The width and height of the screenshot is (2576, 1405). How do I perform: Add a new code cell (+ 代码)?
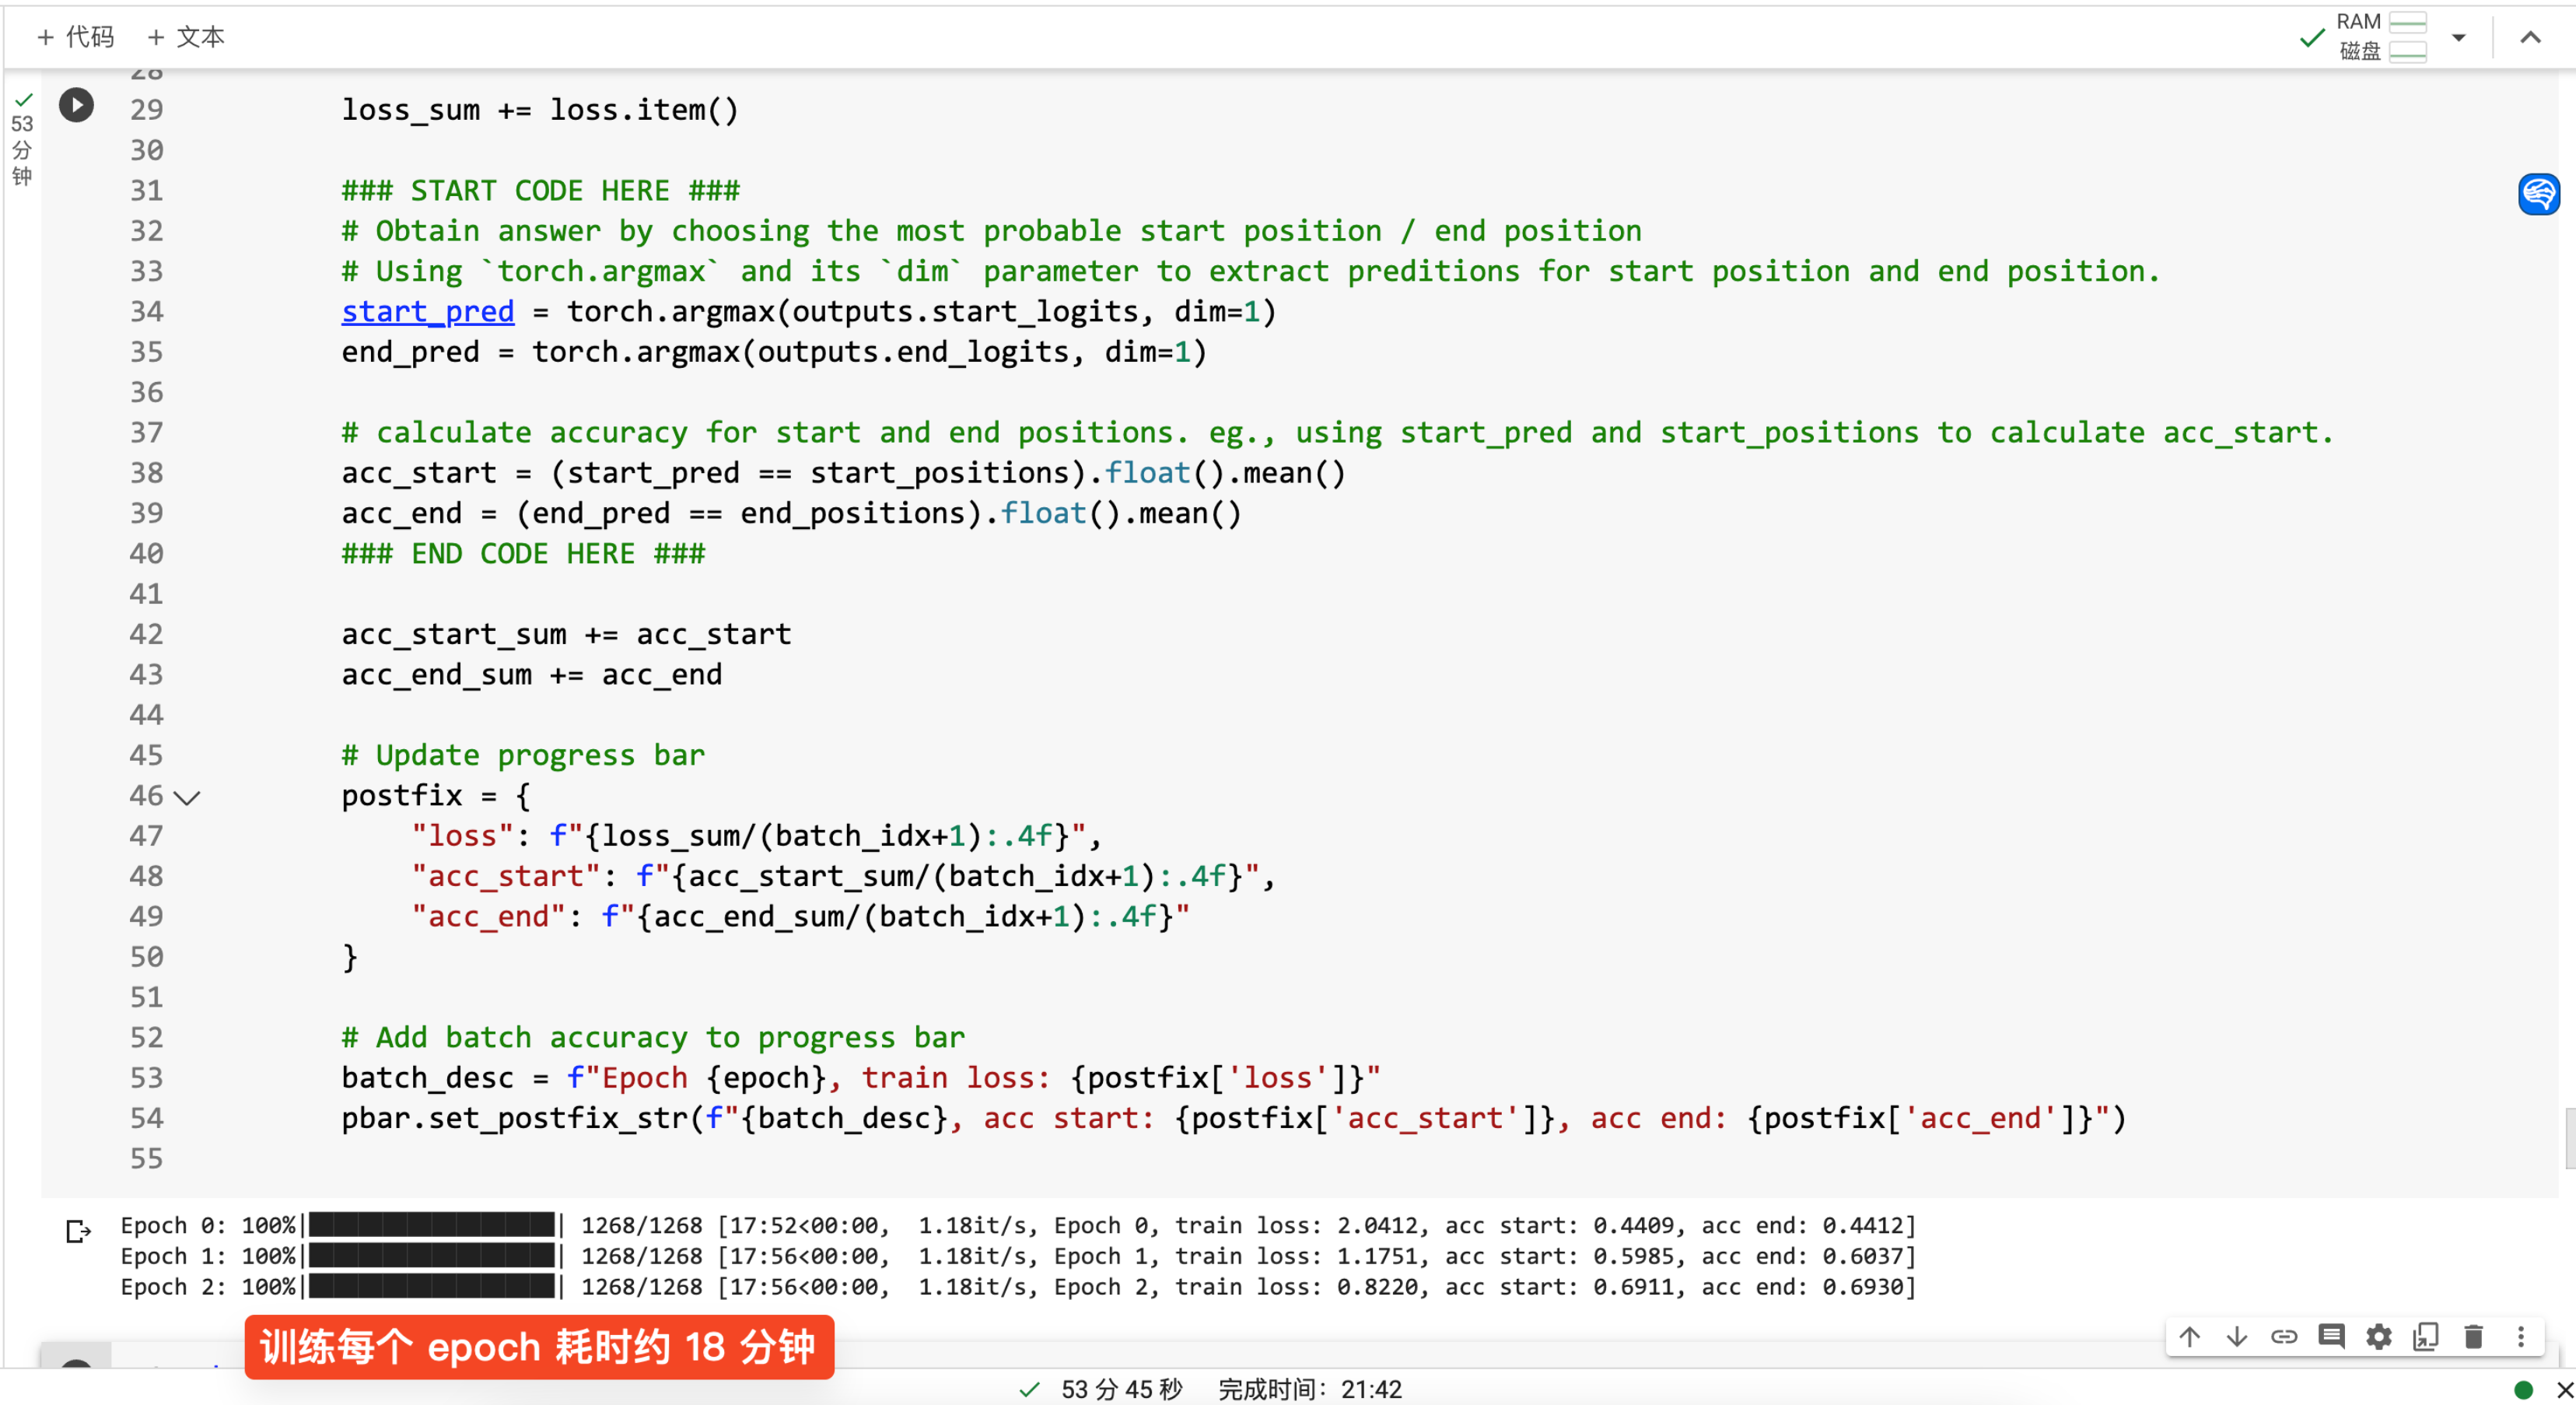coord(75,37)
